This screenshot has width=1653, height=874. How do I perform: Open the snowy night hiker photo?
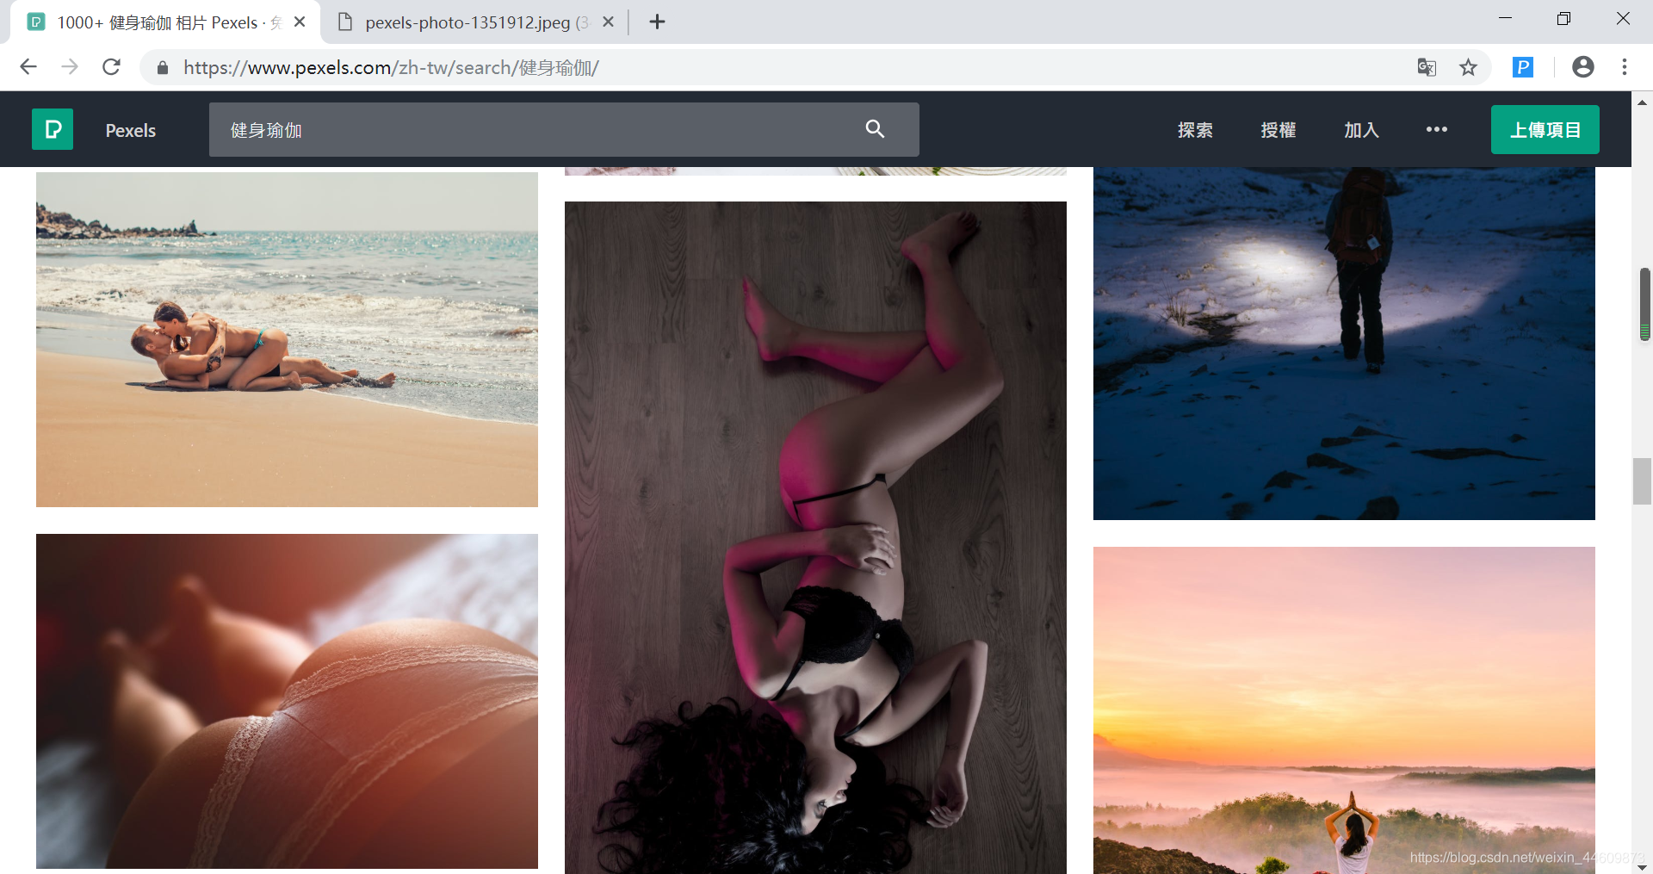1344,344
